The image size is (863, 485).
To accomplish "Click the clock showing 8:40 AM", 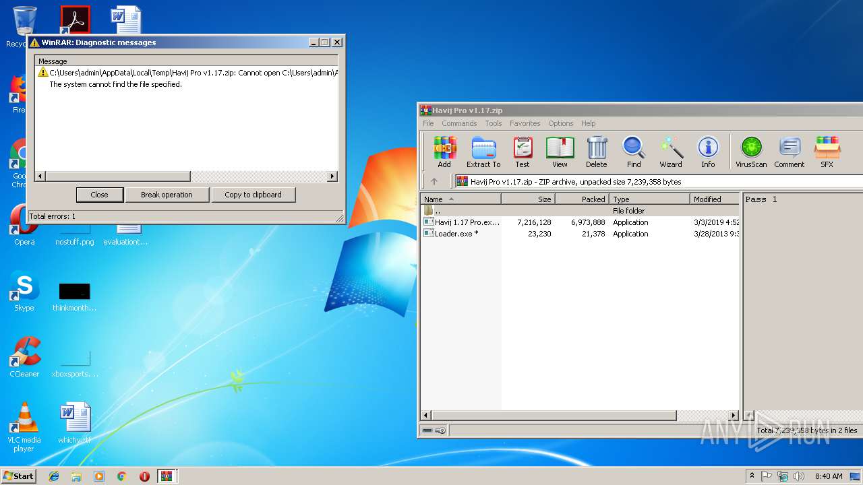I will pyautogui.click(x=829, y=476).
